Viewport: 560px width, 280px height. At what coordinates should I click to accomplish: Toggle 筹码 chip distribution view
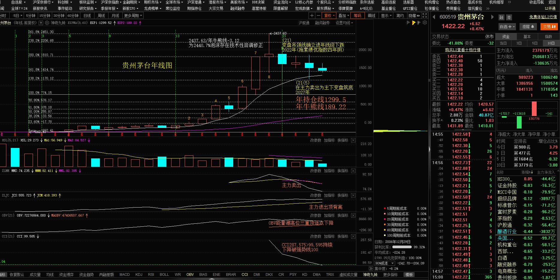point(357,16)
